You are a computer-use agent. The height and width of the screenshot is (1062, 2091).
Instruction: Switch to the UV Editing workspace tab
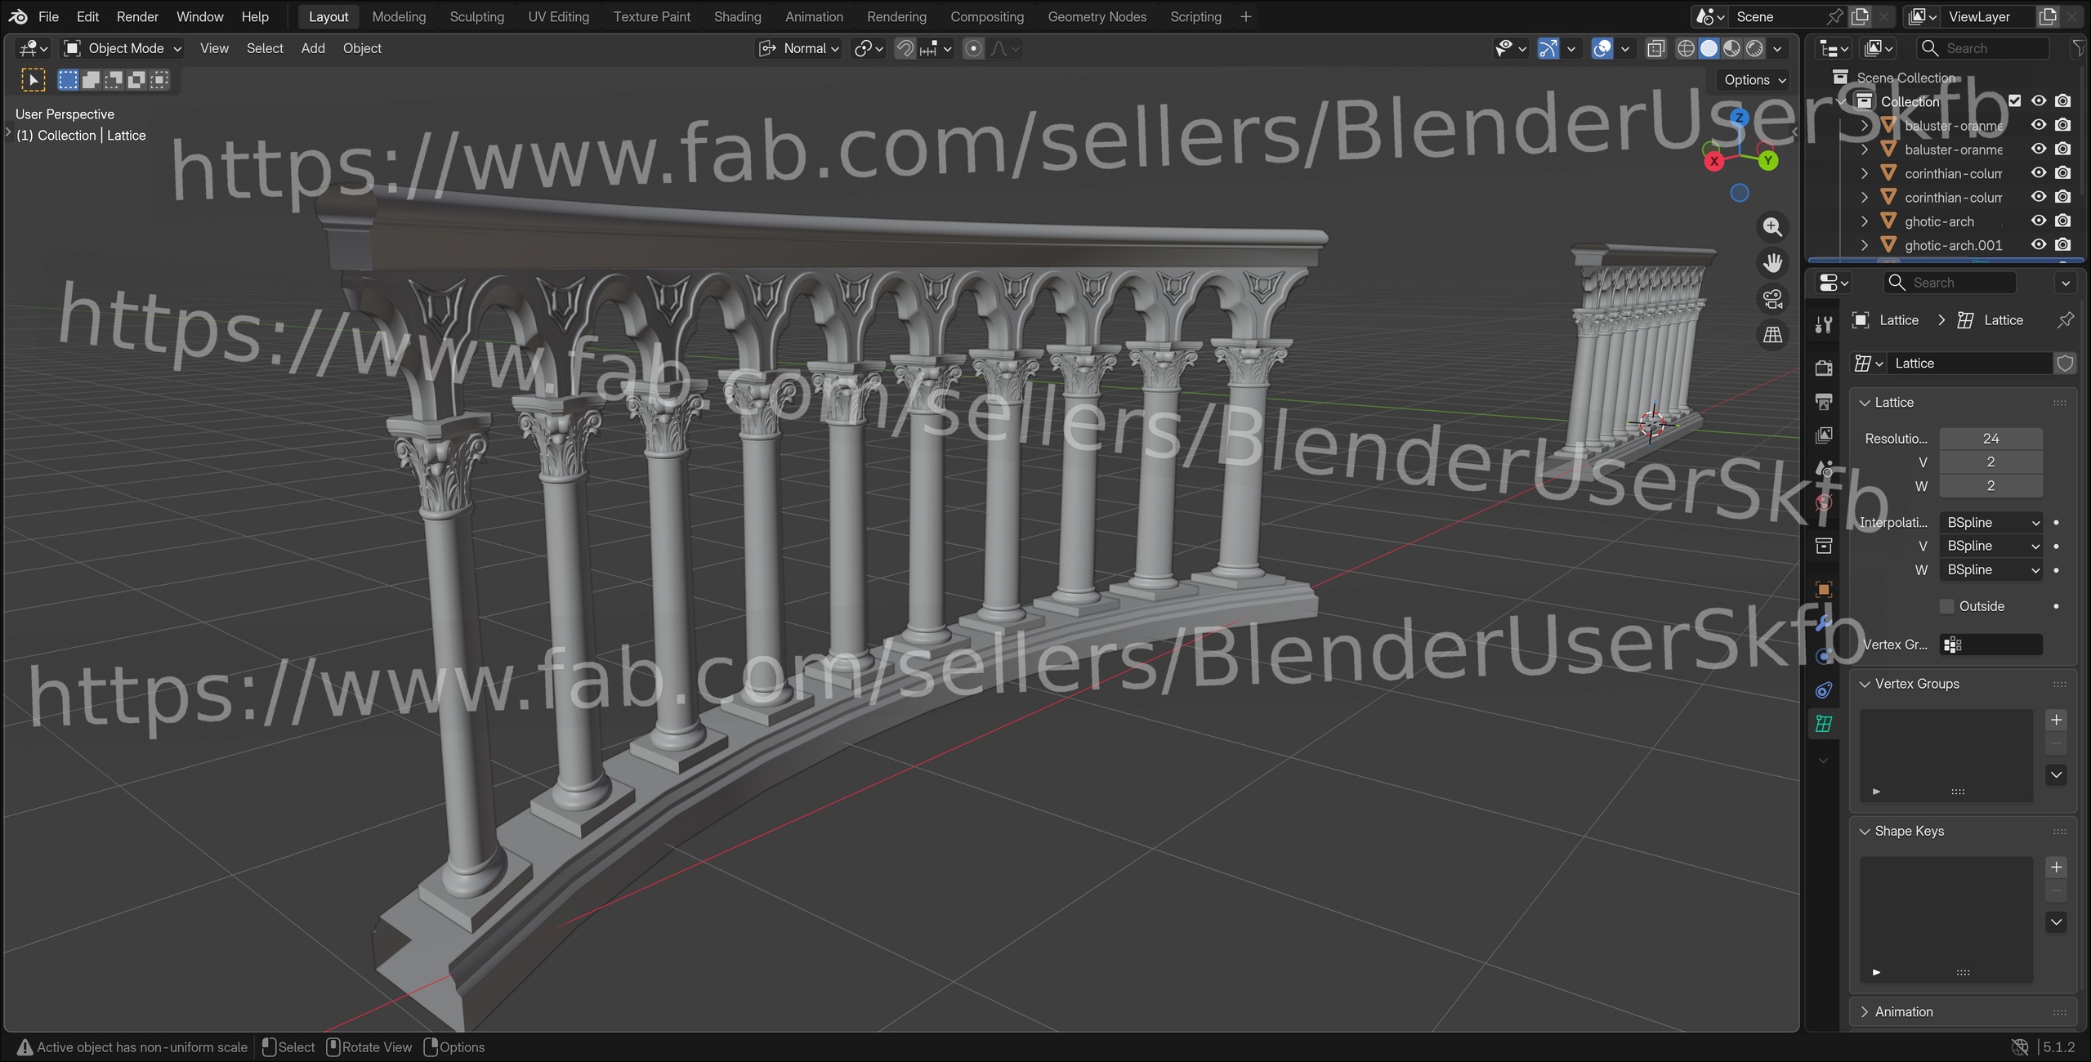click(558, 16)
